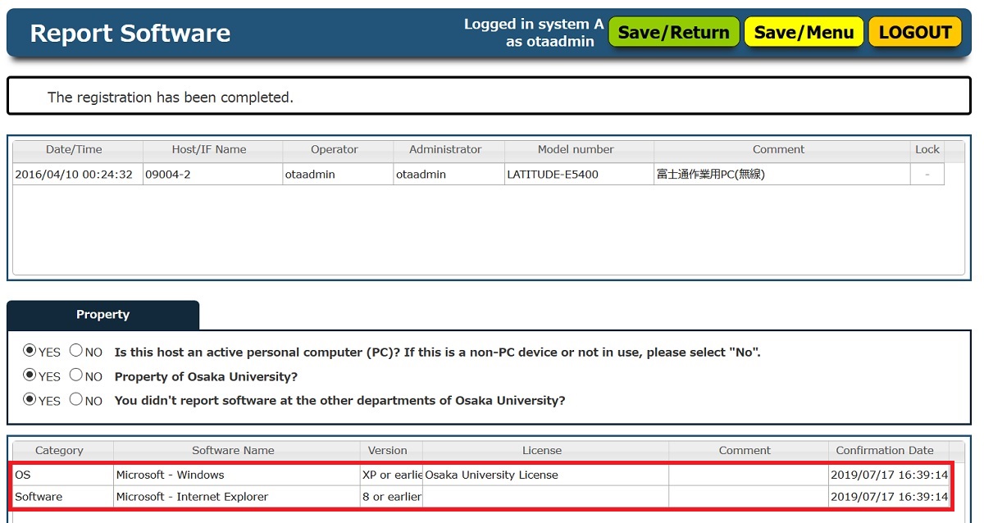Click the registration completed message
Screen dimensions: 984x523
tap(171, 97)
